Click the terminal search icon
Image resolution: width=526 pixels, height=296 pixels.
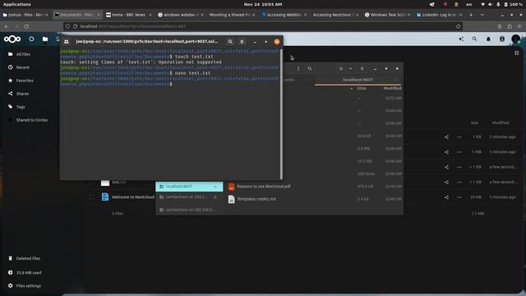230,42
